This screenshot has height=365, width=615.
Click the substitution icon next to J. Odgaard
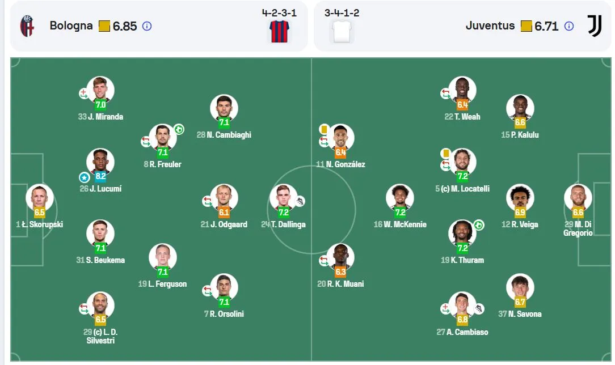click(x=207, y=202)
